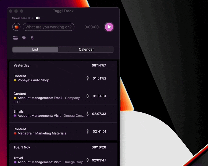Click billable icon on Popeye's Auto Shop entry
Screen dimensions: 208x166
88,78
